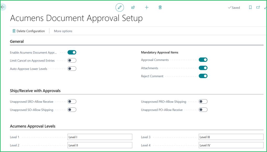Click the collapse page icon at top right
Viewport: 267px width, 152px height.
click(x=265, y=8)
